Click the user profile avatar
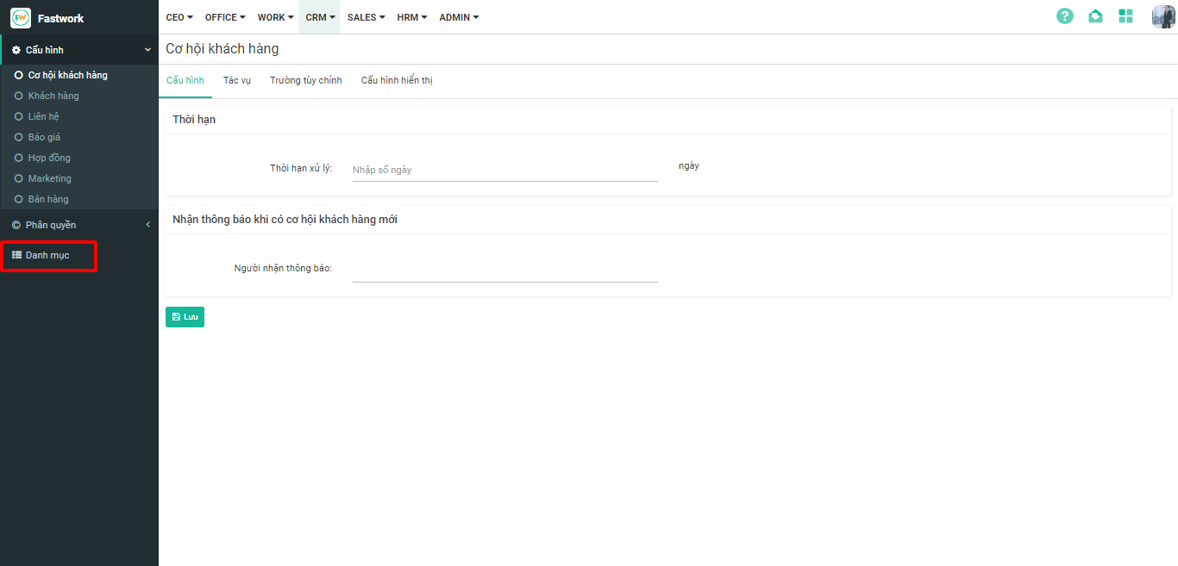Screen dimensions: 1178x566 click(x=1162, y=16)
